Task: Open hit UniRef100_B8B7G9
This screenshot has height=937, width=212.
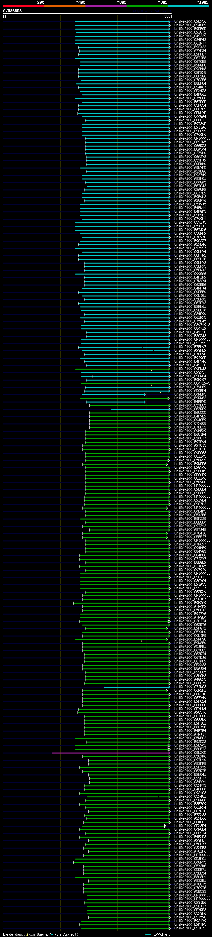Action: coord(190,804)
